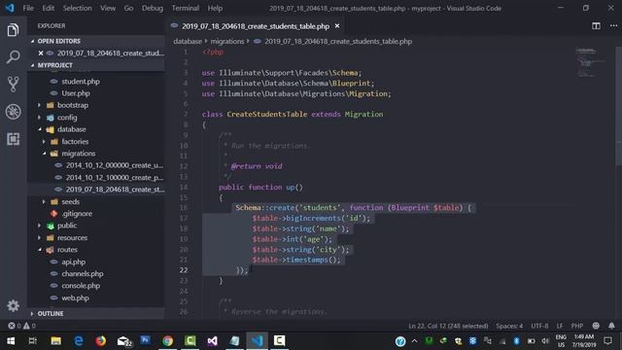This screenshot has height=350, width=622.
Task: Open the Search view in activity bar
Action: pyautogui.click(x=13, y=57)
